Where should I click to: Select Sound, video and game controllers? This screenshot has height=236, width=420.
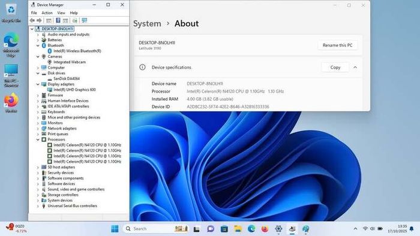76,189
